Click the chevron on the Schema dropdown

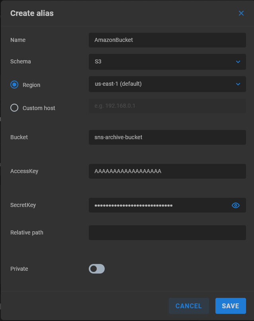pyautogui.click(x=238, y=62)
